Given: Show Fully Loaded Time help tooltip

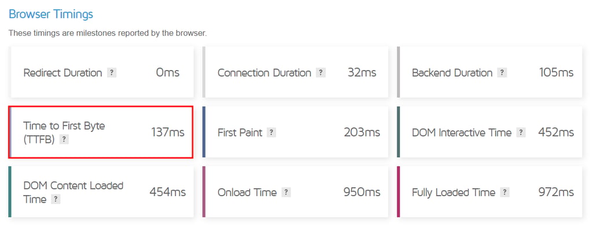Looking at the screenshot, I should click(504, 193).
